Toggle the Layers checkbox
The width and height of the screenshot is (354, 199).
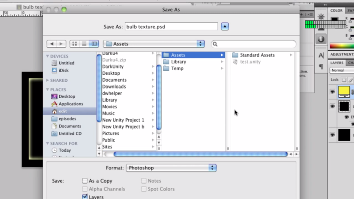pyautogui.click(x=85, y=196)
